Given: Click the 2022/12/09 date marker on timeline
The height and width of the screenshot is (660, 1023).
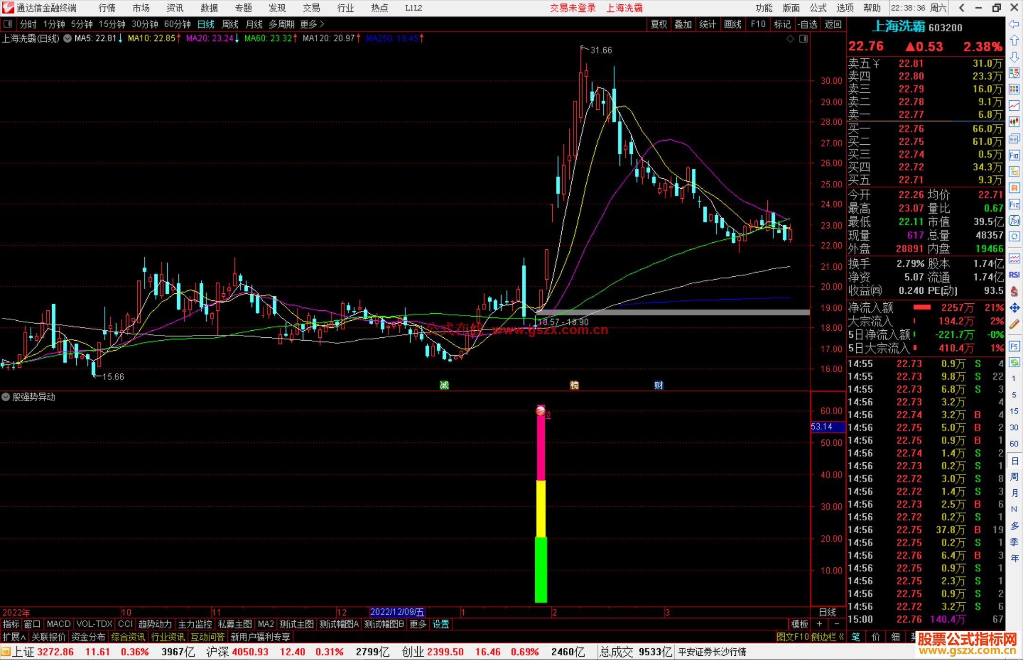Looking at the screenshot, I should click(x=397, y=612).
